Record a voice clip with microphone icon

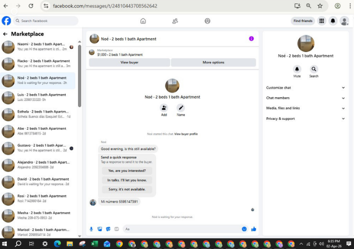point(91,229)
